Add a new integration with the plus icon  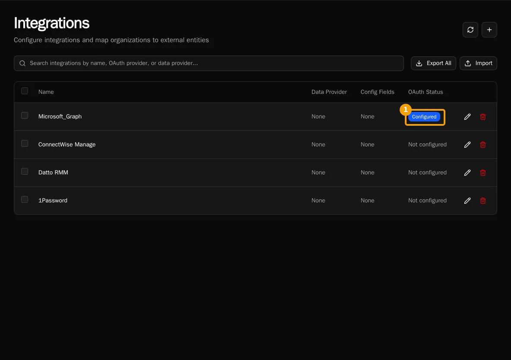pyautogui.click(x=489, y=30)
